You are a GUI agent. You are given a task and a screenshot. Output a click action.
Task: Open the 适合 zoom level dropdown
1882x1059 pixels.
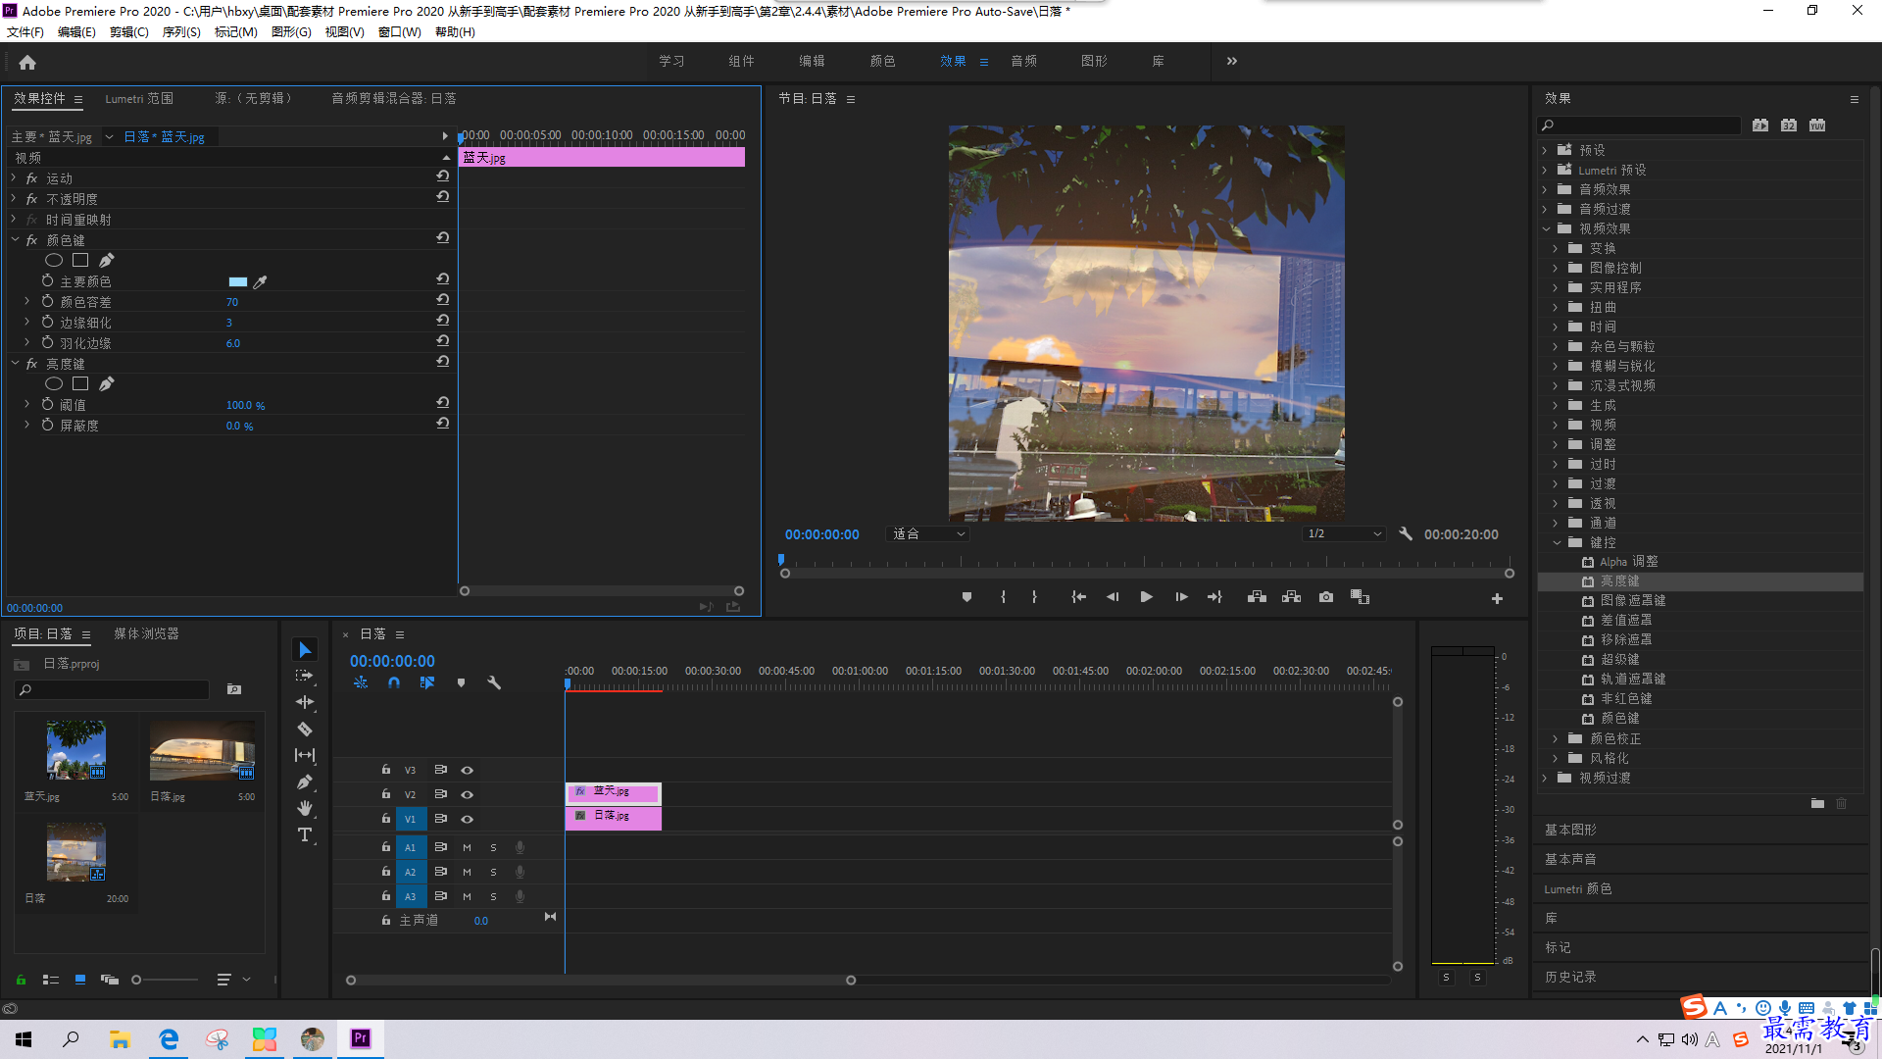pos(928,534)
